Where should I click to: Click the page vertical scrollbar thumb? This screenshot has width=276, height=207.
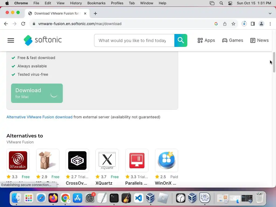pyautogui.click(x=274, y=62)
